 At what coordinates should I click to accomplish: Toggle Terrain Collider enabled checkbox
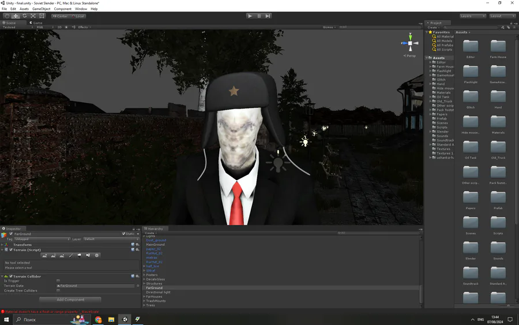coord(11,276)
